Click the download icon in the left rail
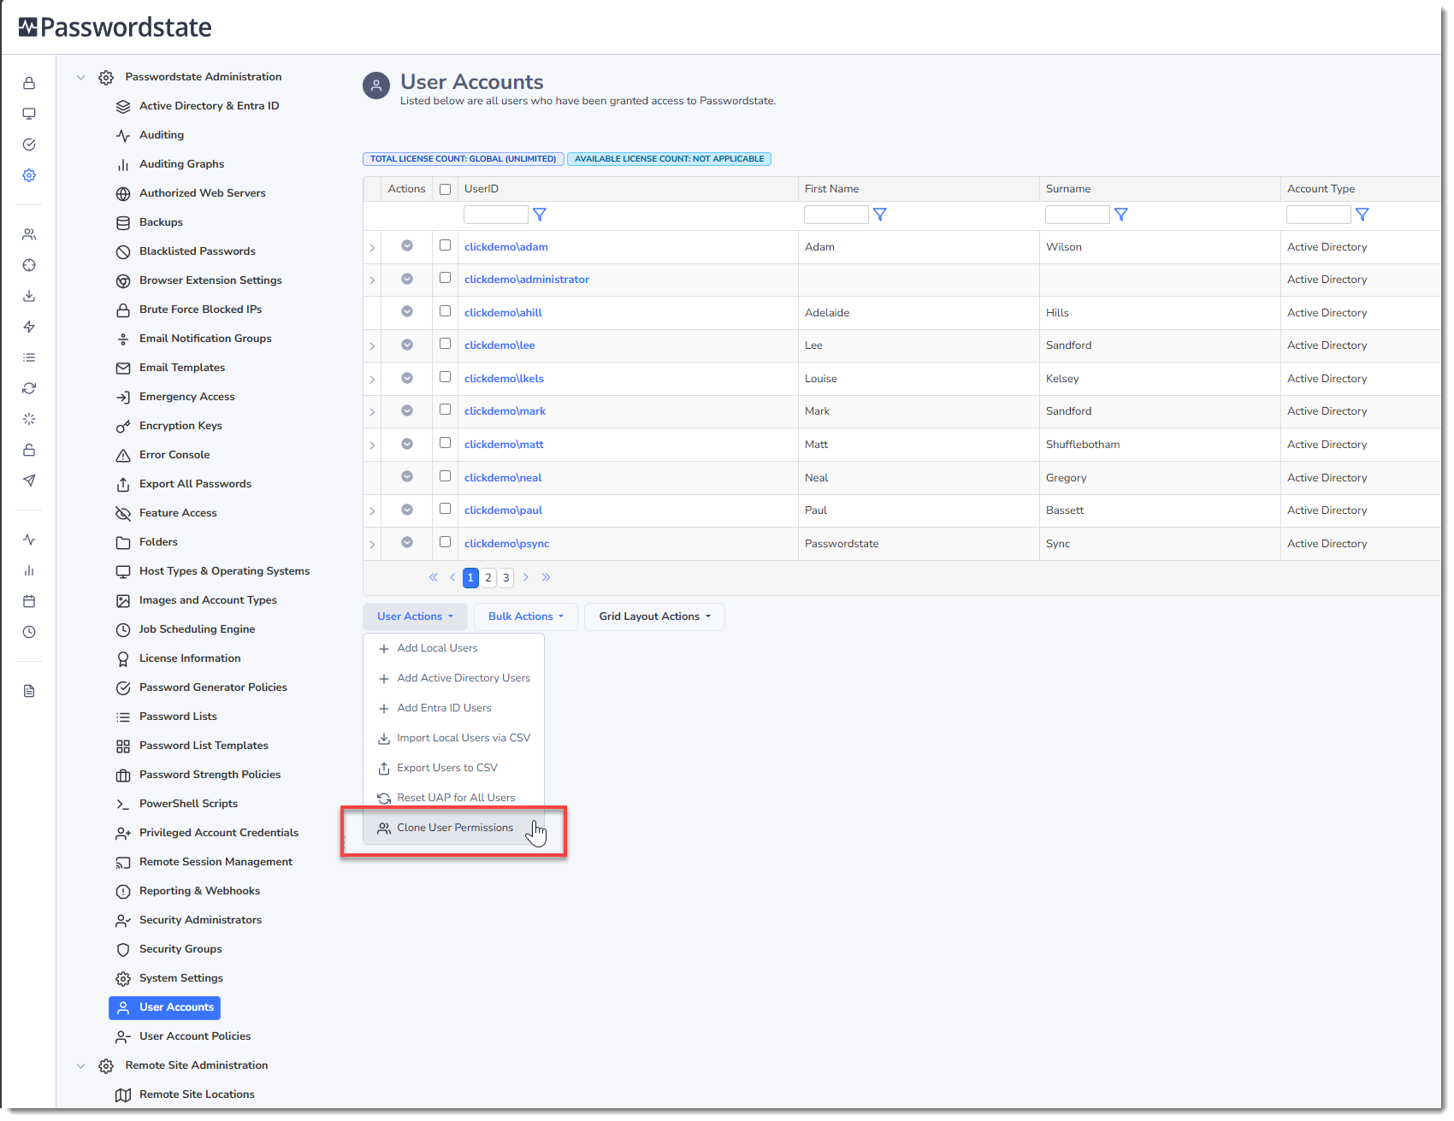This screenshot has height=1121, width=1454. [x=29, y=296]
